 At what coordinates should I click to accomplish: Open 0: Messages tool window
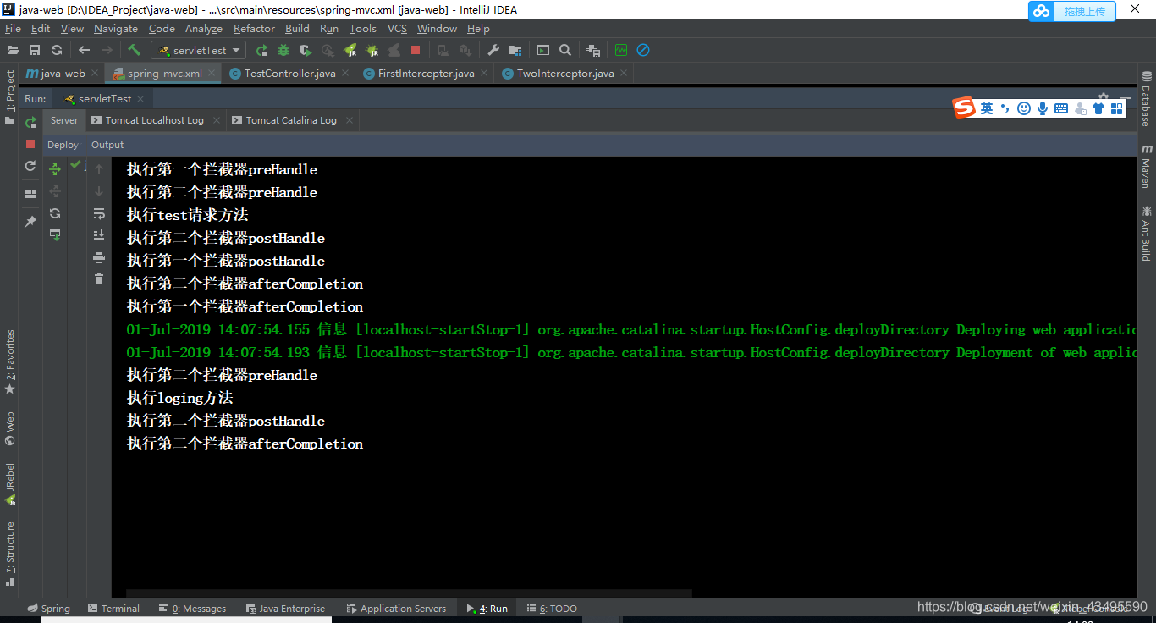point(194,608)
